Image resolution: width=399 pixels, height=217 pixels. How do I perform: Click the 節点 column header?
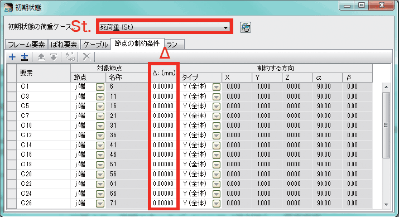click(x=88, y=78)
